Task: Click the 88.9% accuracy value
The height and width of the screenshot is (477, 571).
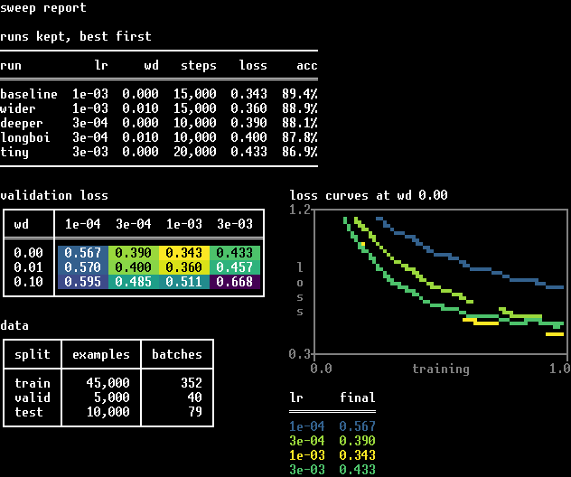Action: click(300, 108)
